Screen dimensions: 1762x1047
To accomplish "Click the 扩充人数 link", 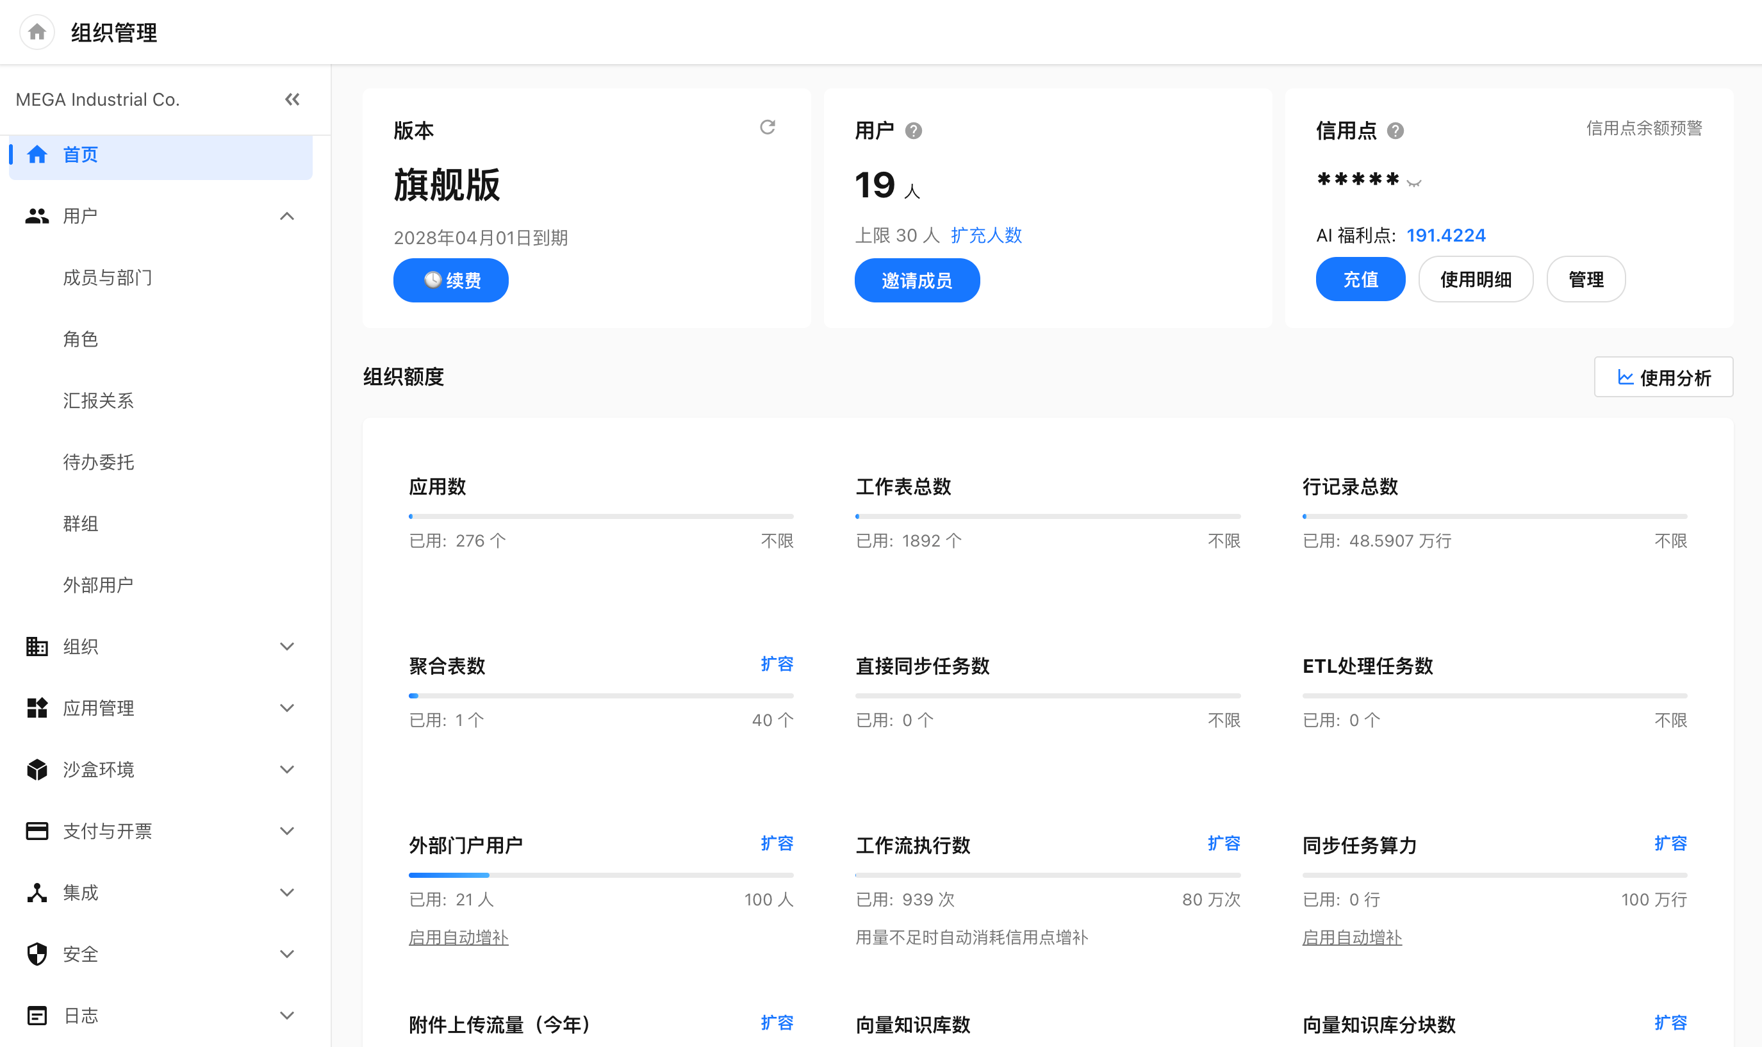I will pos(986,235).
